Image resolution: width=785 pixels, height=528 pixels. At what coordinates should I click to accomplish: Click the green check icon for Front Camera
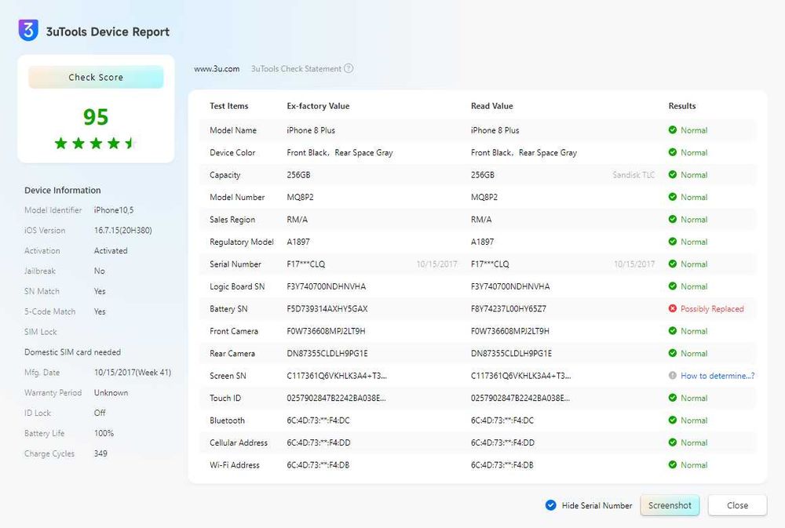673,331
